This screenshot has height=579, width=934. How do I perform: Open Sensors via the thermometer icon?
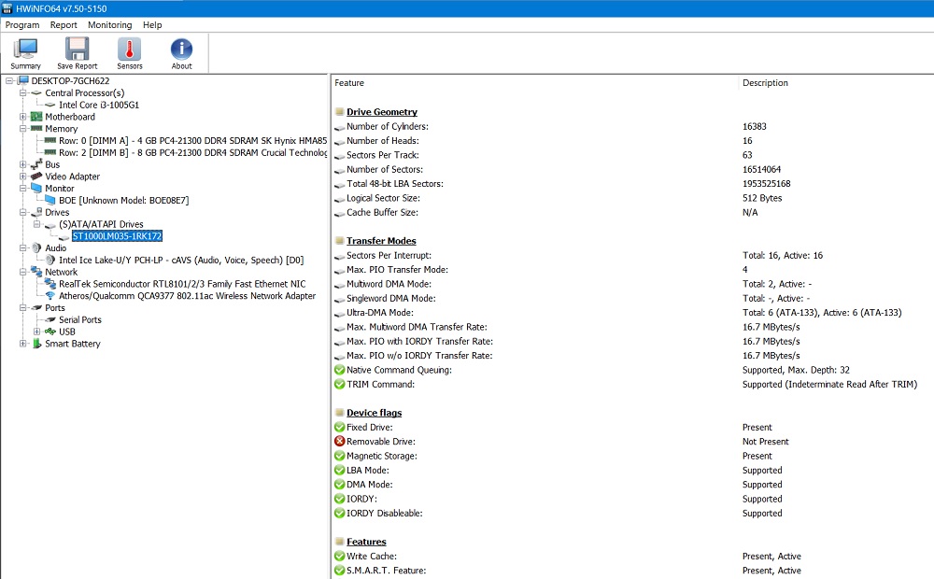129,47
